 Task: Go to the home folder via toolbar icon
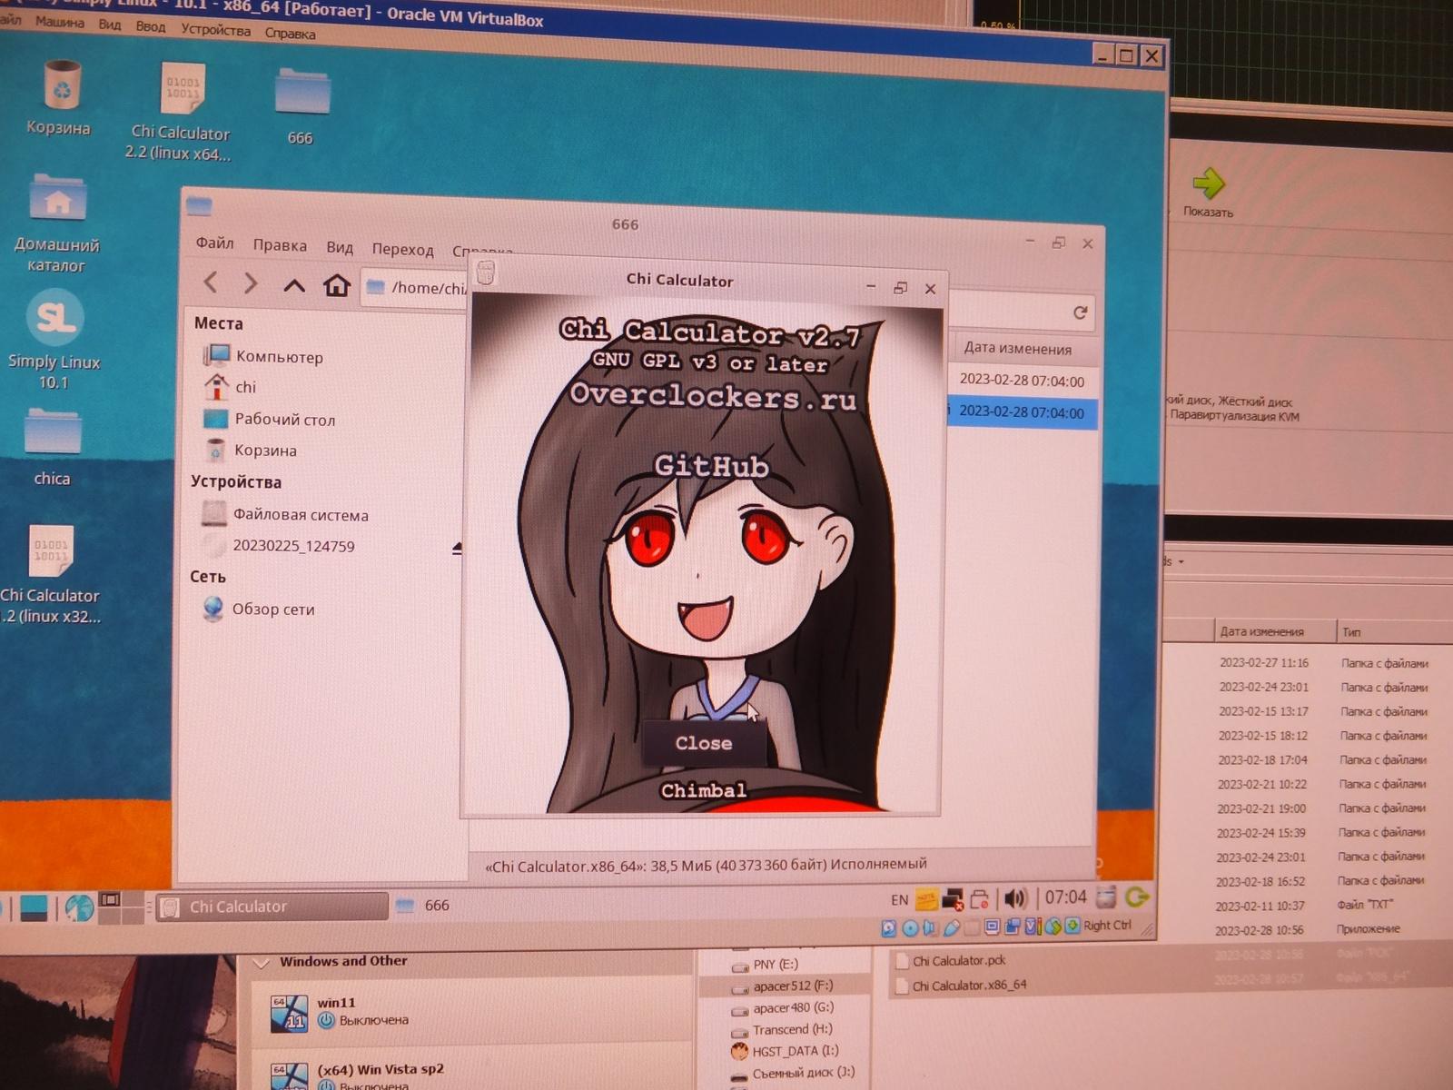(337, 286)
